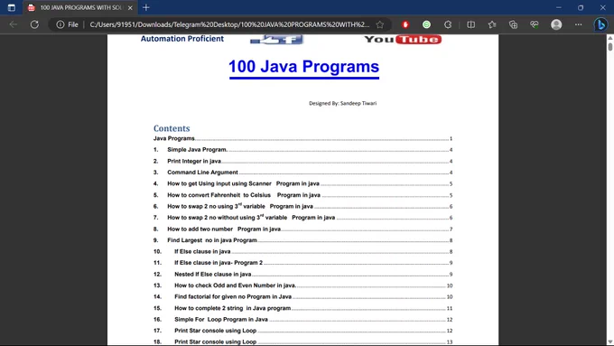Click the Contents heading
The width and height of the screenshot is (614, 346).
pyautogui.click(x=172, y=128)
